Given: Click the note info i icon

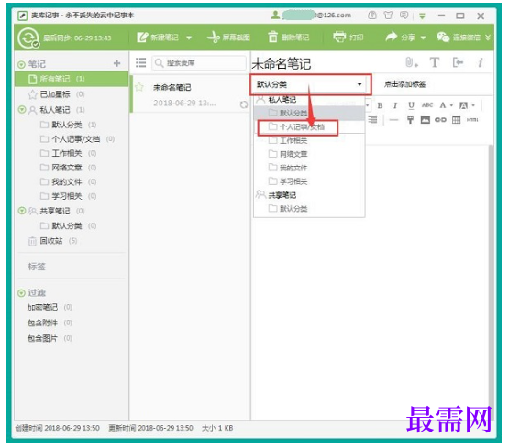Looking at the screenshot, I should pyautogui.click(x=480, y=62).
